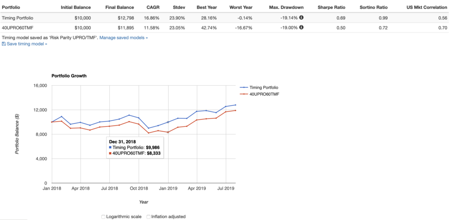Select the 40UPRO60TMF row name in table
This screenshot has height=220, width=451.
pyautogui.click(x=18, y=27)
